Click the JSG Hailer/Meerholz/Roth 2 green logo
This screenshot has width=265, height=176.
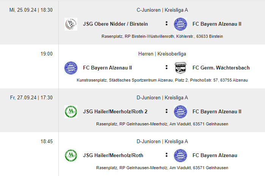(x=71, y=112)
